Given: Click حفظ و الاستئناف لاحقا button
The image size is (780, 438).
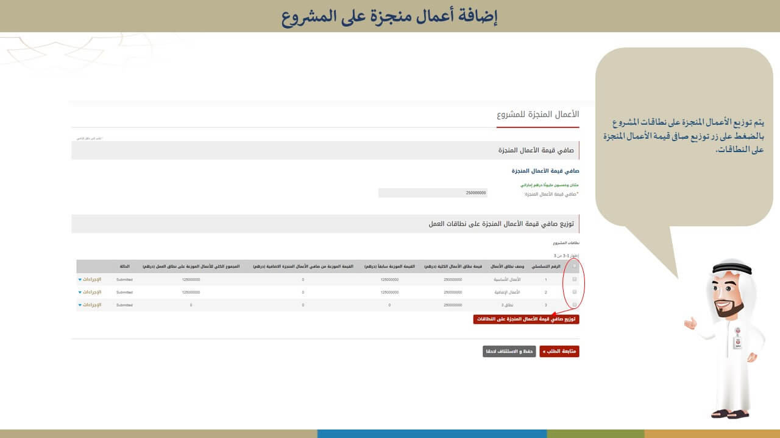Looking at the screenshot, I should 509,352.
